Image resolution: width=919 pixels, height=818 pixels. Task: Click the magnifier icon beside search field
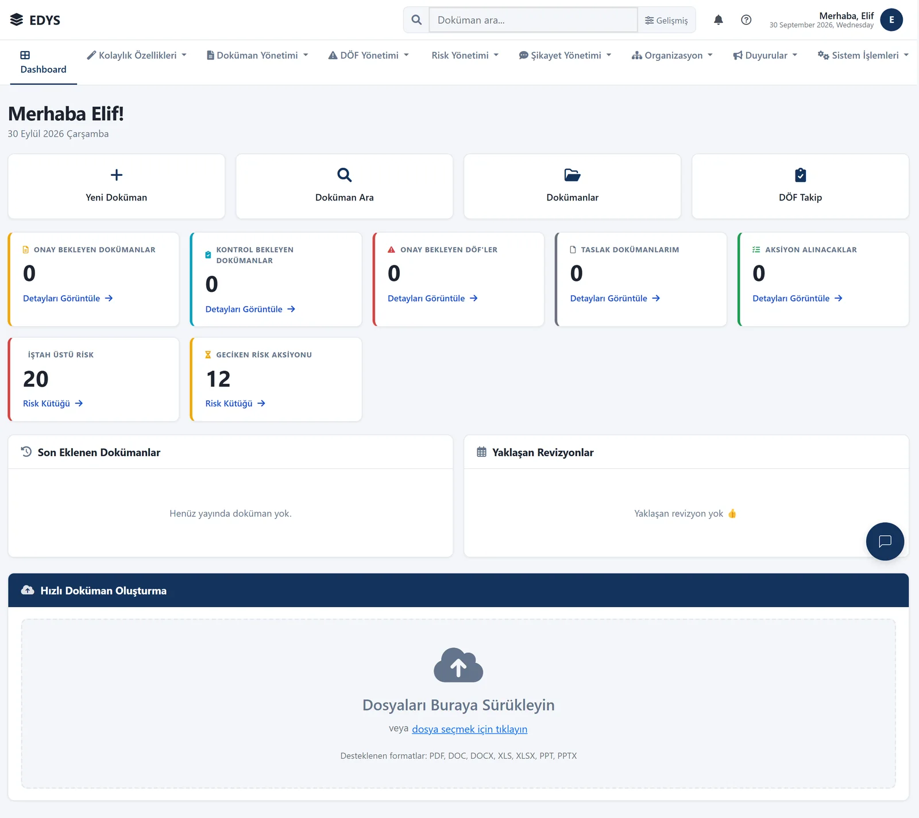pyautogui.click(x=416, y=20)
